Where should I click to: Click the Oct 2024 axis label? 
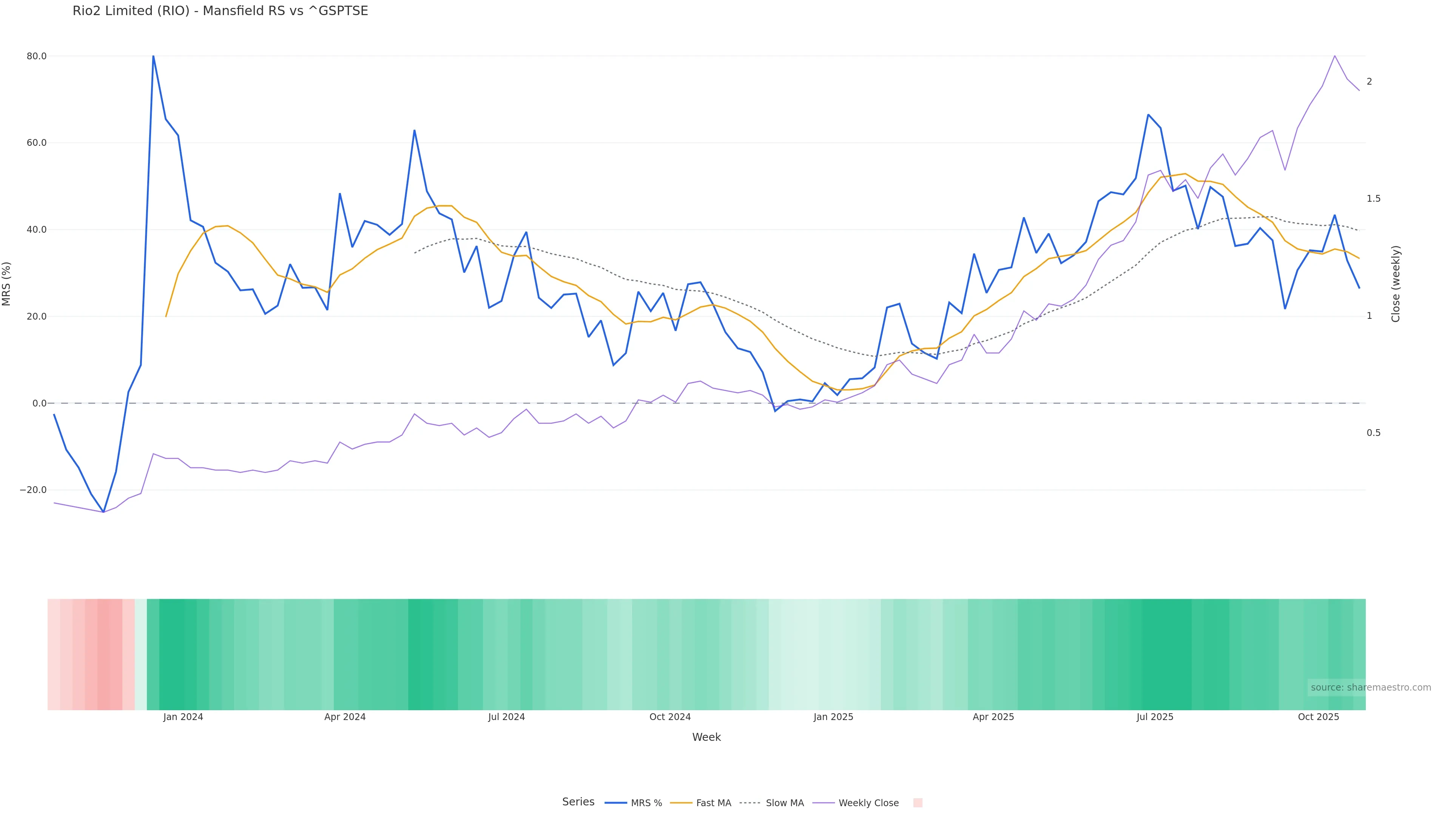[x=670, y=717]
